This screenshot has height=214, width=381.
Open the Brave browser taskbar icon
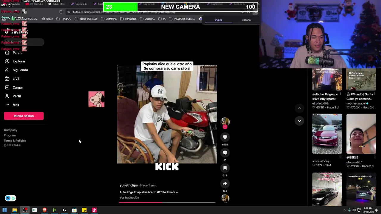coord(45,210)
